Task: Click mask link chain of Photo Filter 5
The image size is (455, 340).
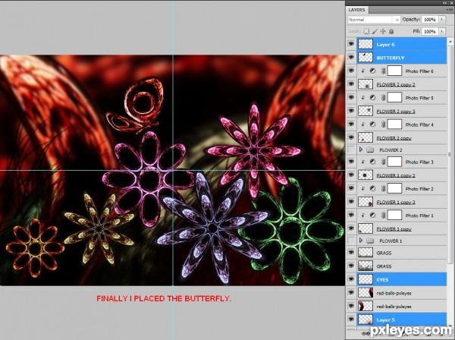Action: pyautogui.click(x=383, y=98)
